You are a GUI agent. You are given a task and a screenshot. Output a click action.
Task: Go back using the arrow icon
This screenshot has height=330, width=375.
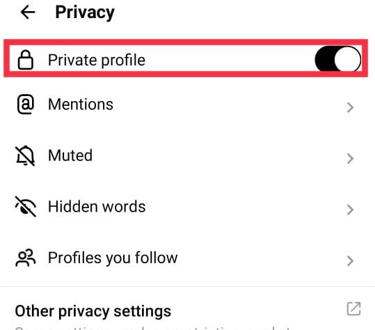tap(28, 13)
